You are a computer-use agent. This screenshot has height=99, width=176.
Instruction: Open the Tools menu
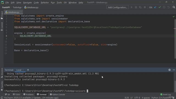(59, 2)
